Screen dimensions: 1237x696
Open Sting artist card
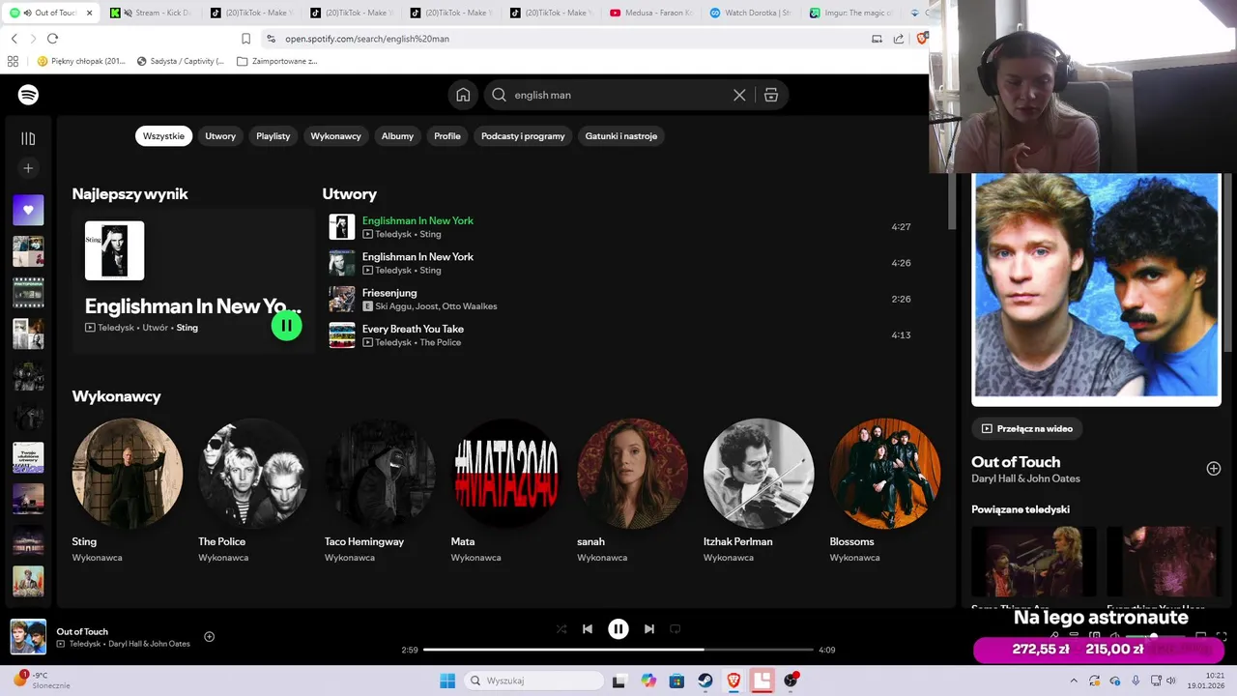(128, 491)
